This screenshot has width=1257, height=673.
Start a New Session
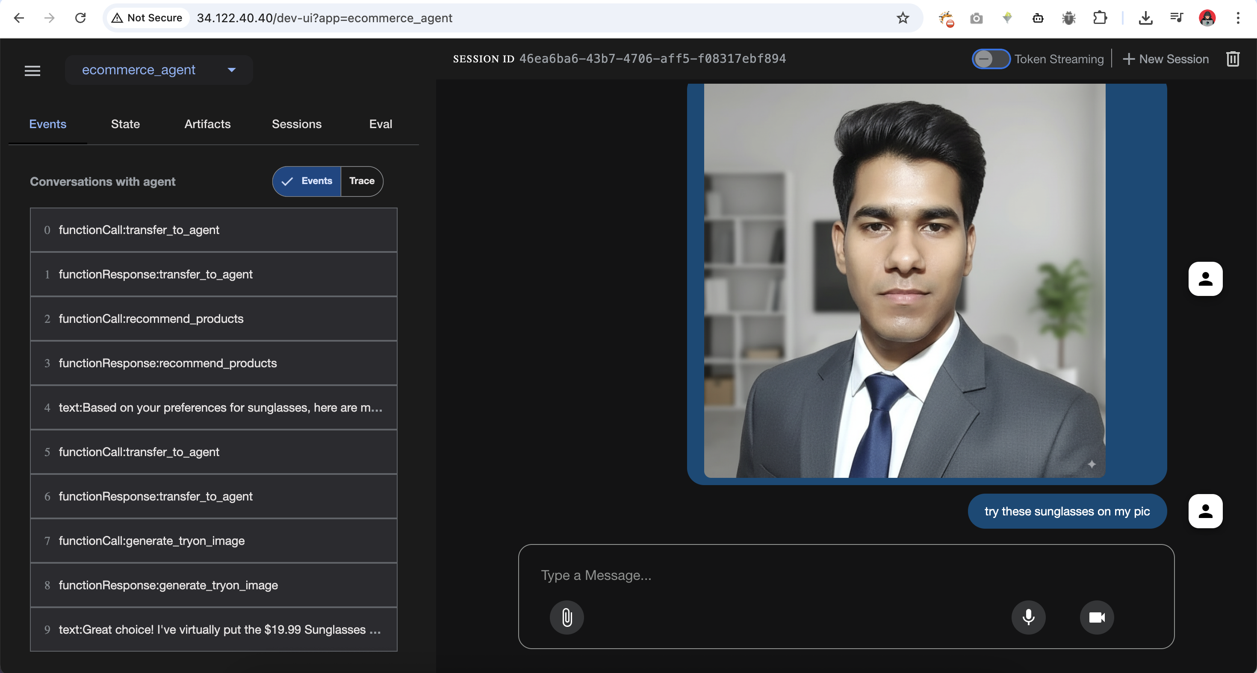tap(1166, 59)
